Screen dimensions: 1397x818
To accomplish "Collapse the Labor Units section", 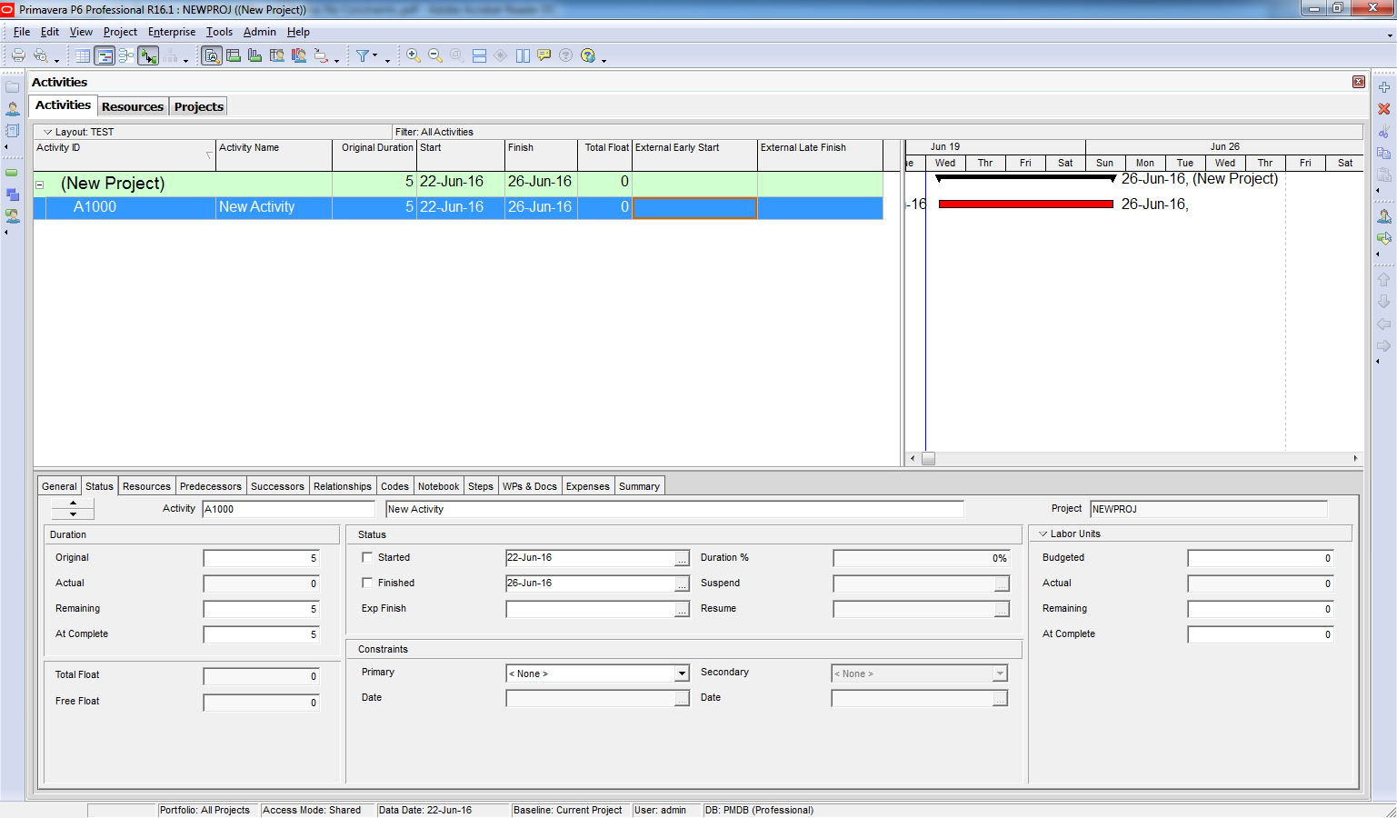I will 1043,534.
